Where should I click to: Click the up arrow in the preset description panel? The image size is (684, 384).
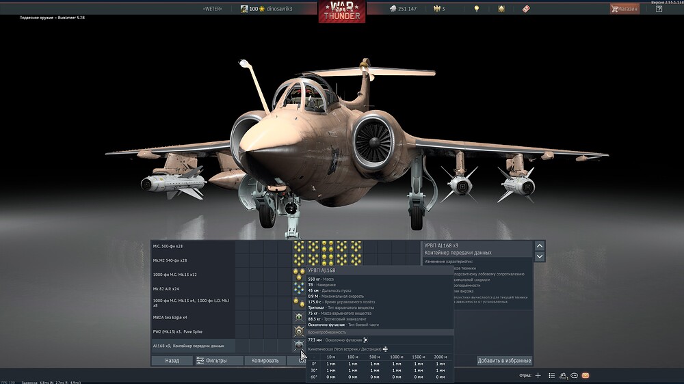pyautogui.click(x=540, y=246)
